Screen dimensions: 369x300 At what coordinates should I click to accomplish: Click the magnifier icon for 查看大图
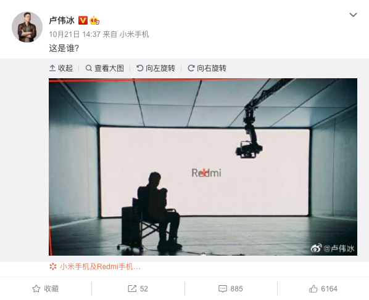(88, 68)
